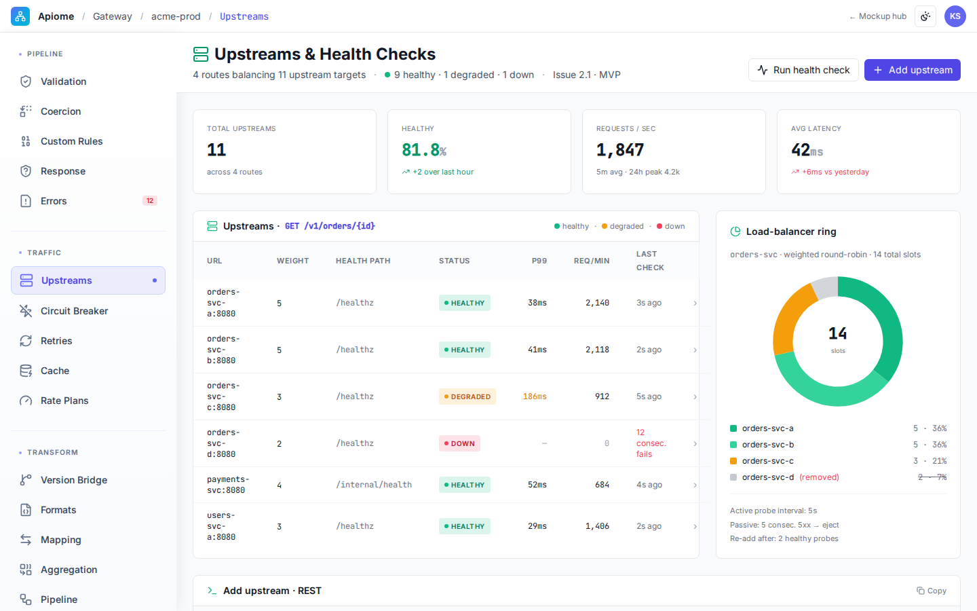Click the Custom Rules sidebar icon
The image size is (977, 611).
click(x=26, y=141)
